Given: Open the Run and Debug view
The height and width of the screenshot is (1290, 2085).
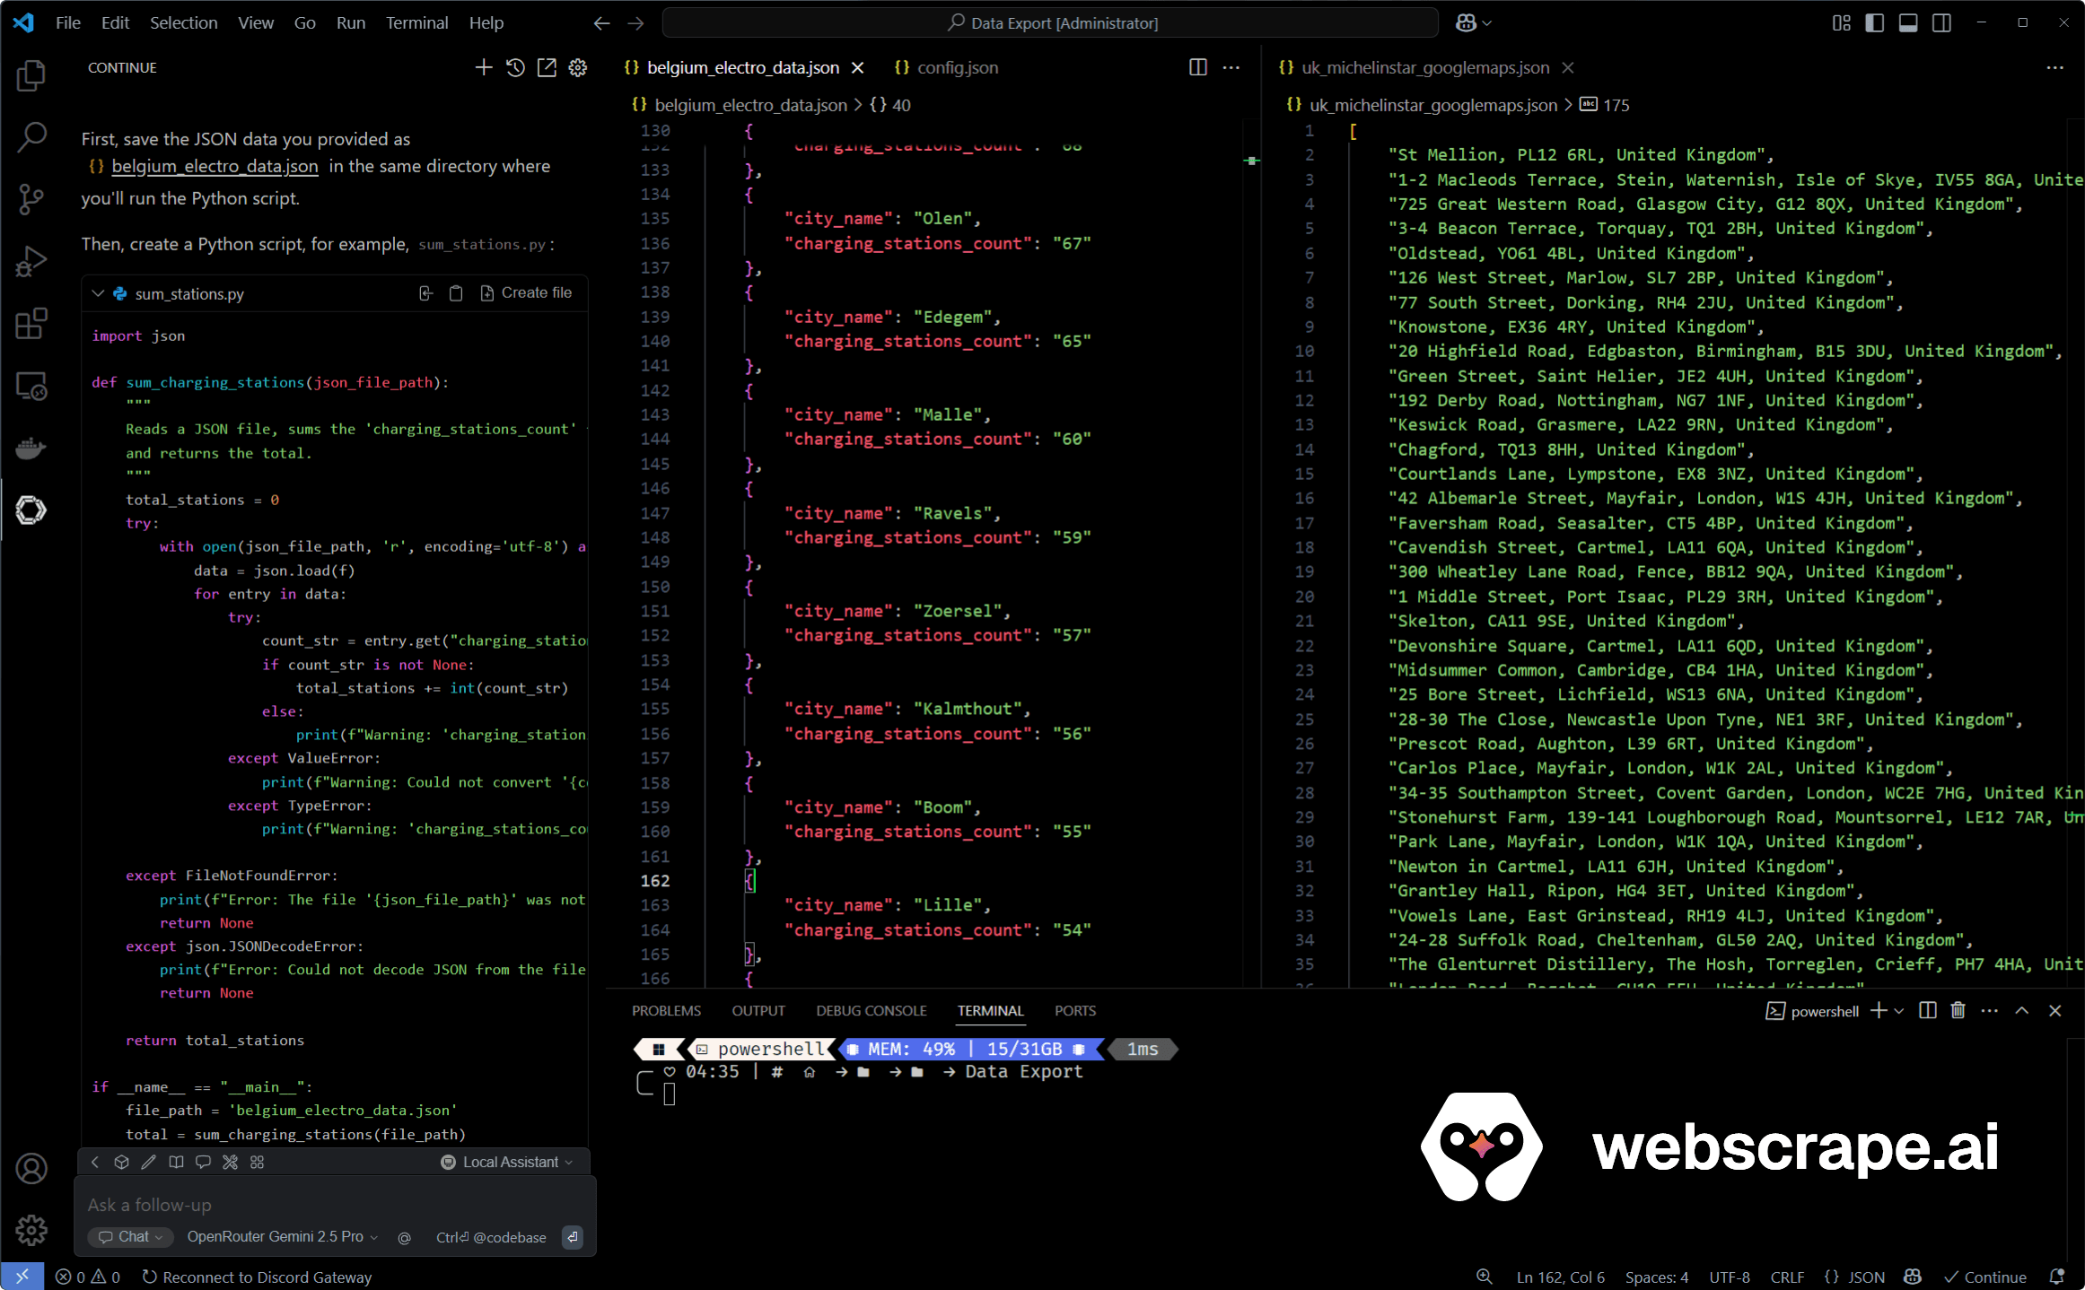Looking at the screenshot, I should point(31,261).
